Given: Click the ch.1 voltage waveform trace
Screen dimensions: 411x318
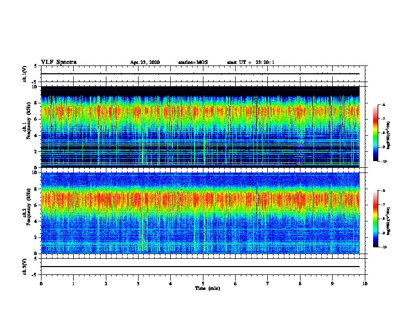Looking at the screenshot, I should (200, 74).
